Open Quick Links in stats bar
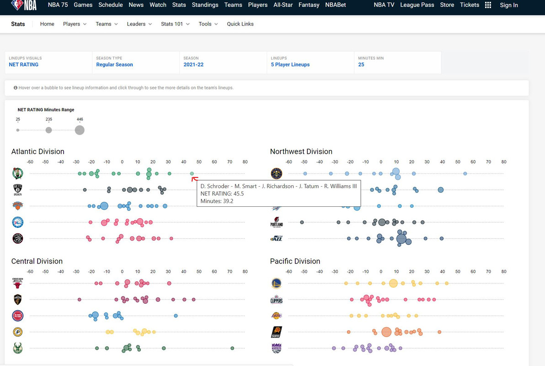This screenshot has height=366, width=545. (x=240, y=24)
